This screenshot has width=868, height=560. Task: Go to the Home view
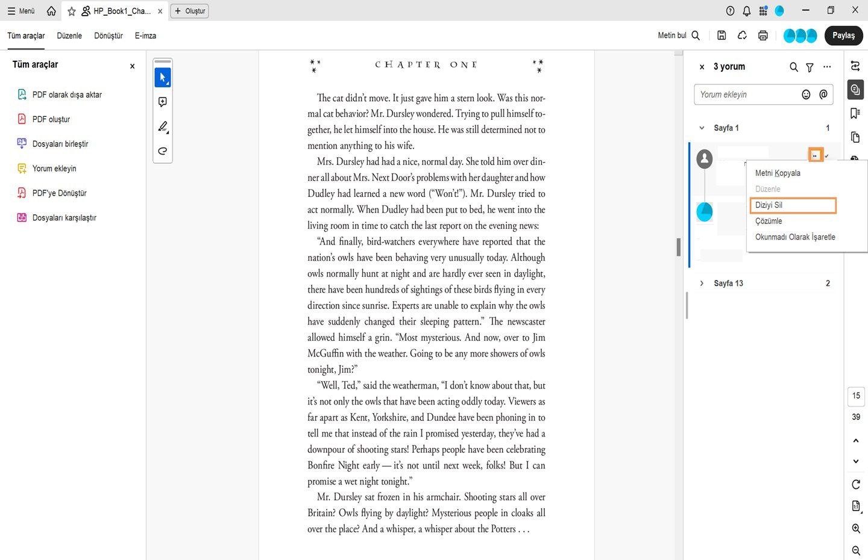tap(51, 11)
